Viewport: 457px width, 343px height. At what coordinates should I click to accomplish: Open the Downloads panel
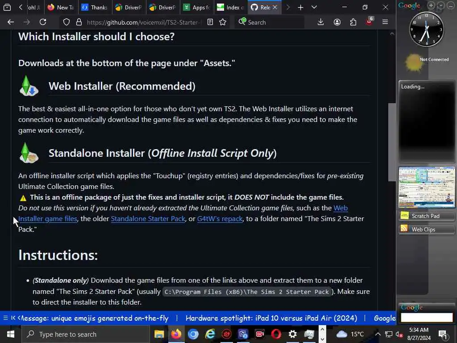tap(320, 22)
